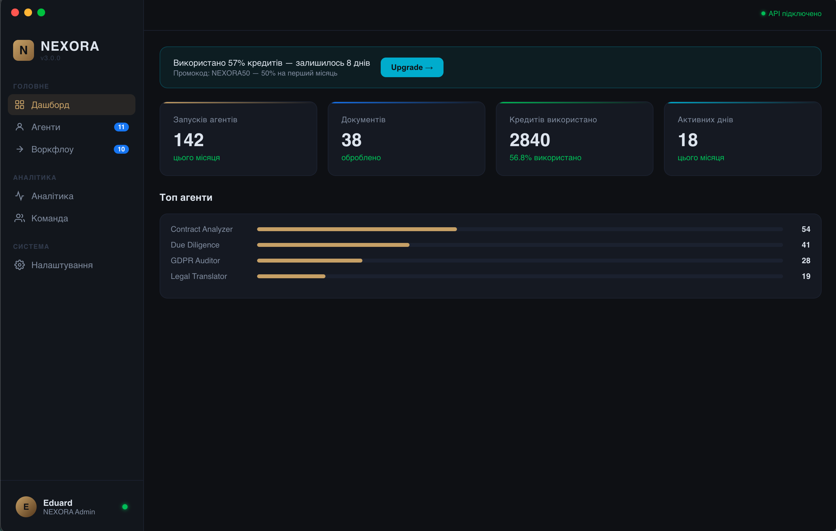Click the green macOS fullscreen window button

41,12
